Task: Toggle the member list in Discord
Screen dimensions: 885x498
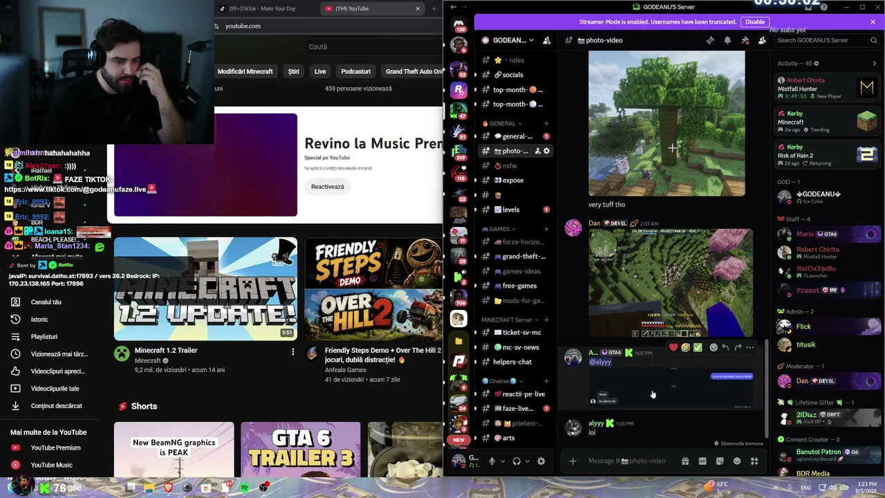Action: pos(762,40)
